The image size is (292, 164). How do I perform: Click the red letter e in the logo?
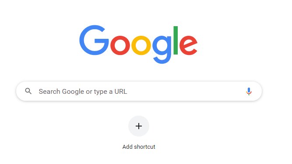pos(188,45)
